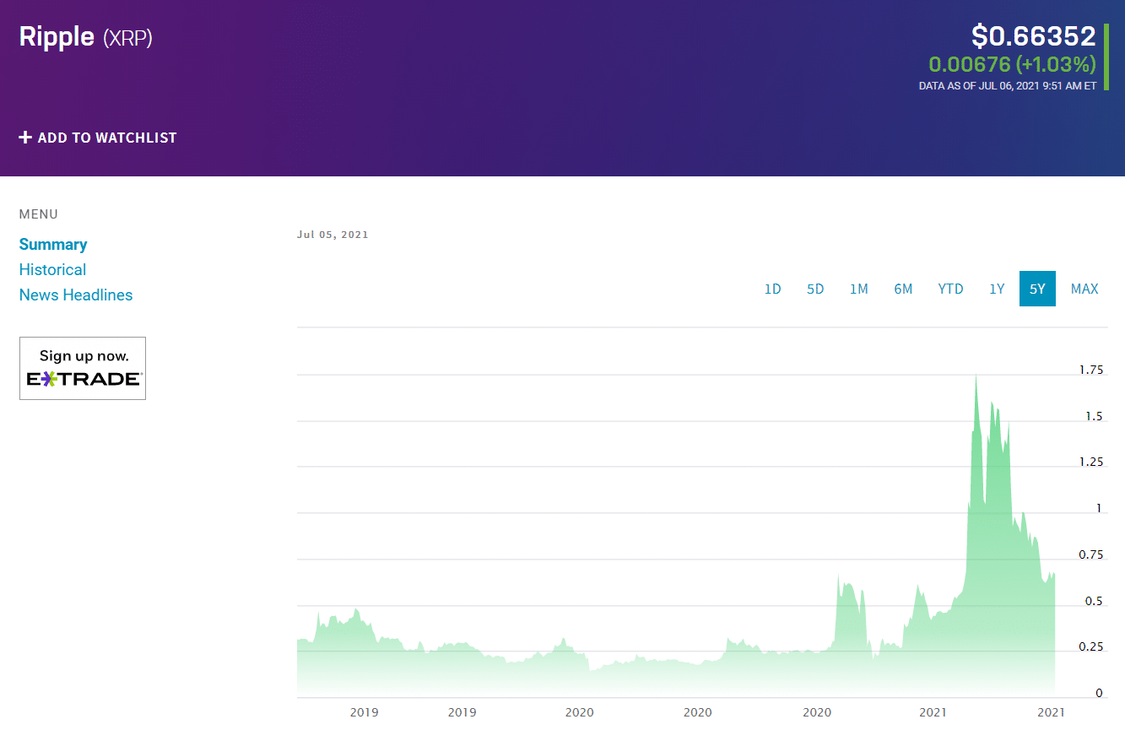
Task: Click the $0.66352 price value
Action: pyautogui.click(x=1033, y=36)
